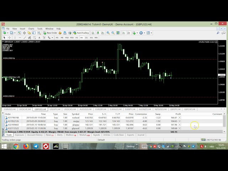Select the crosshair cursor tool

tap(10, 37)
